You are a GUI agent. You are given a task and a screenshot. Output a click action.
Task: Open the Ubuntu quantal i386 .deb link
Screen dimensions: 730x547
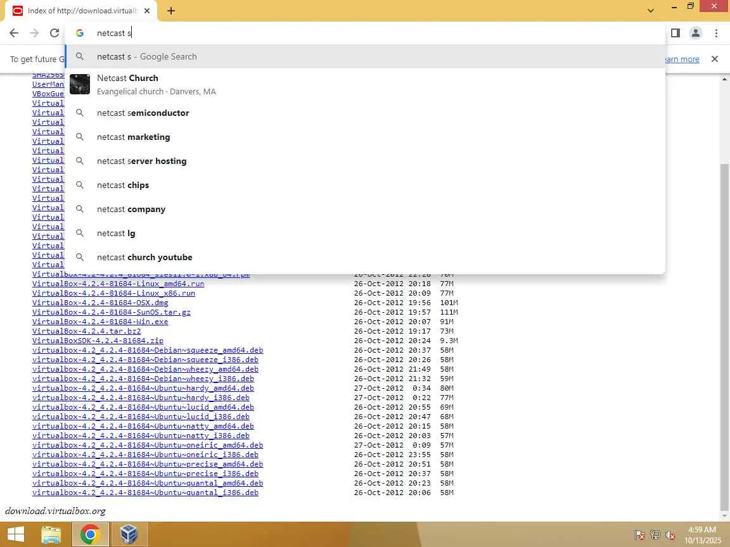[145, 493]
